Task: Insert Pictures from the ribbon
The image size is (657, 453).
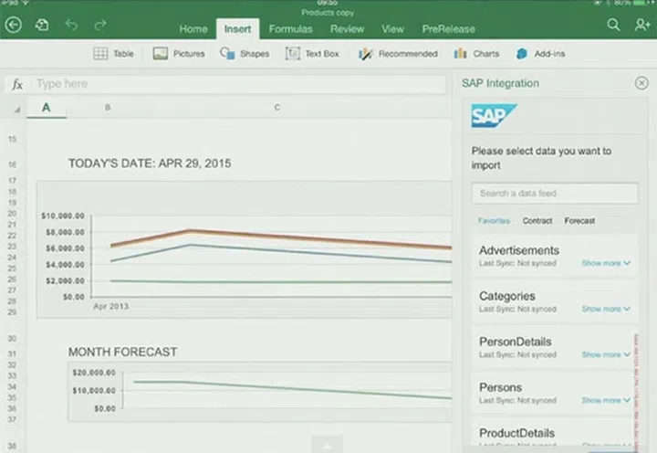Action: (x=179, y=54)
